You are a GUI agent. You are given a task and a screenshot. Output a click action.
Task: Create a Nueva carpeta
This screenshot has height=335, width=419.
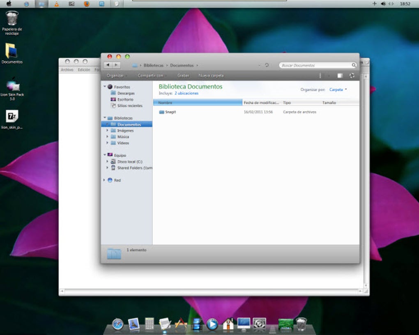tap(211, 76)
